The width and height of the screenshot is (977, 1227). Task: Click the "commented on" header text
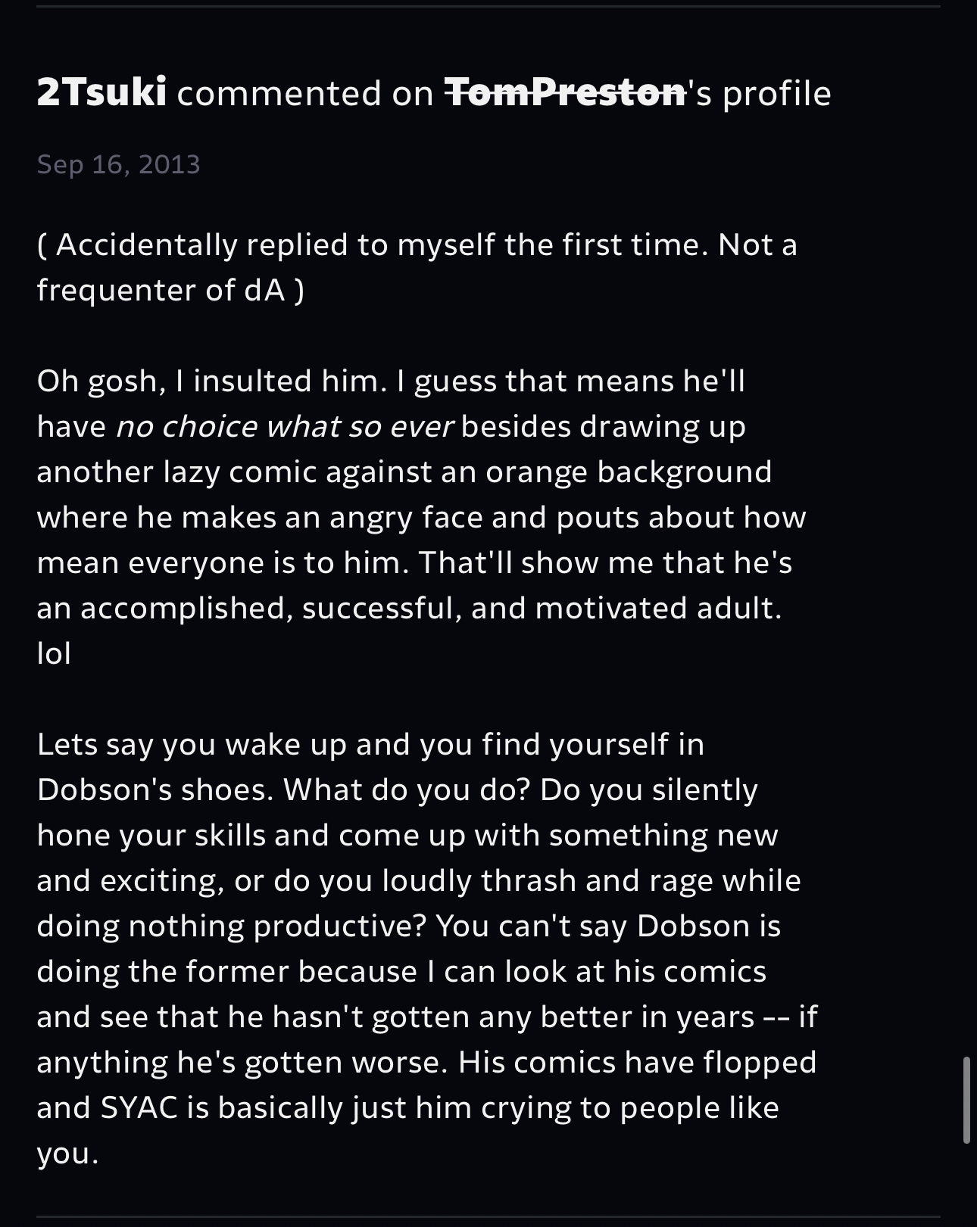(305, 93)
